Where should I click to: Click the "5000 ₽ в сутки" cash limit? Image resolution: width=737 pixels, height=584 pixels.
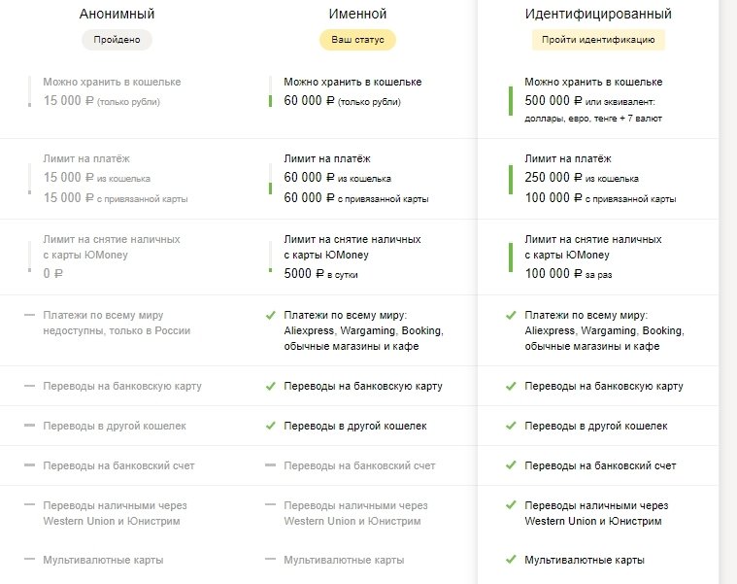click(318, 275)
